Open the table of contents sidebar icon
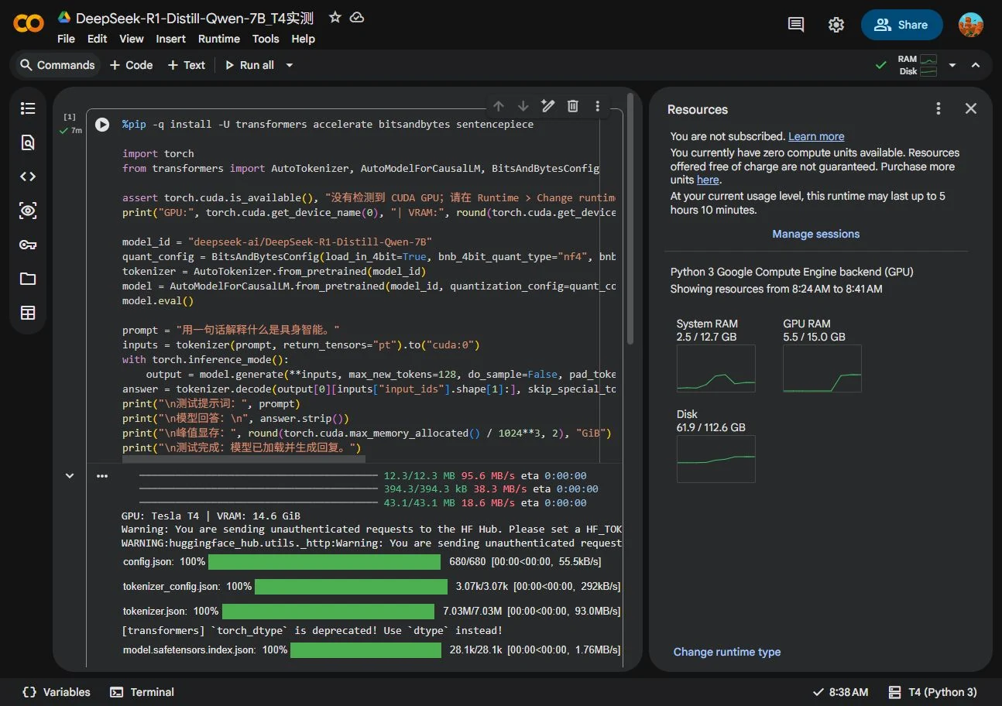1002x706 pixels. [x=28, y=108]
